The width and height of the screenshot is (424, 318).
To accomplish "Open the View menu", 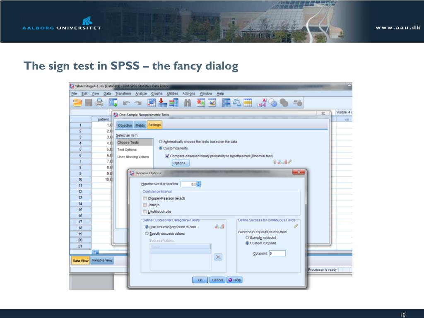I will 95,94.
